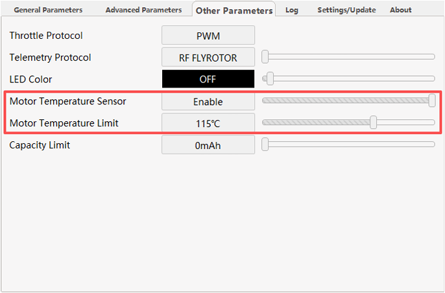The image size is (445, 293).
Task: Click the 115°C Motor Temperature Limit value
Action: pyautogui.click(x=208, y=123)
